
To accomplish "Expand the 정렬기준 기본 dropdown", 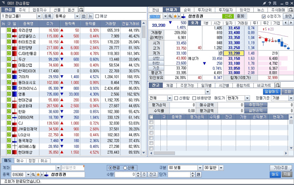I will [x=291, y=98].
